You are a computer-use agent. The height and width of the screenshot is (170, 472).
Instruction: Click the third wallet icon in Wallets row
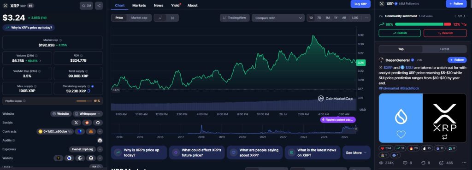click(80, 158)
